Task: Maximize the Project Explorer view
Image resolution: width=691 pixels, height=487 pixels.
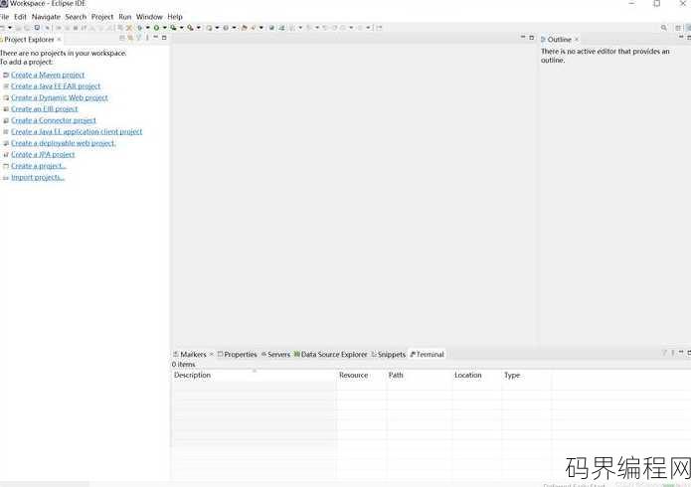Action: coord(164,38)
